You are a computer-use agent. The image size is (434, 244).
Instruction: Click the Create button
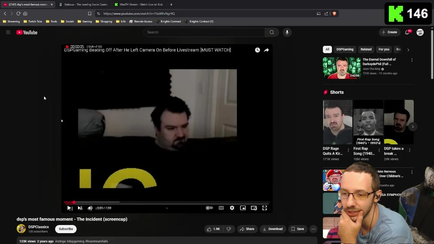(x=389, y=32)
